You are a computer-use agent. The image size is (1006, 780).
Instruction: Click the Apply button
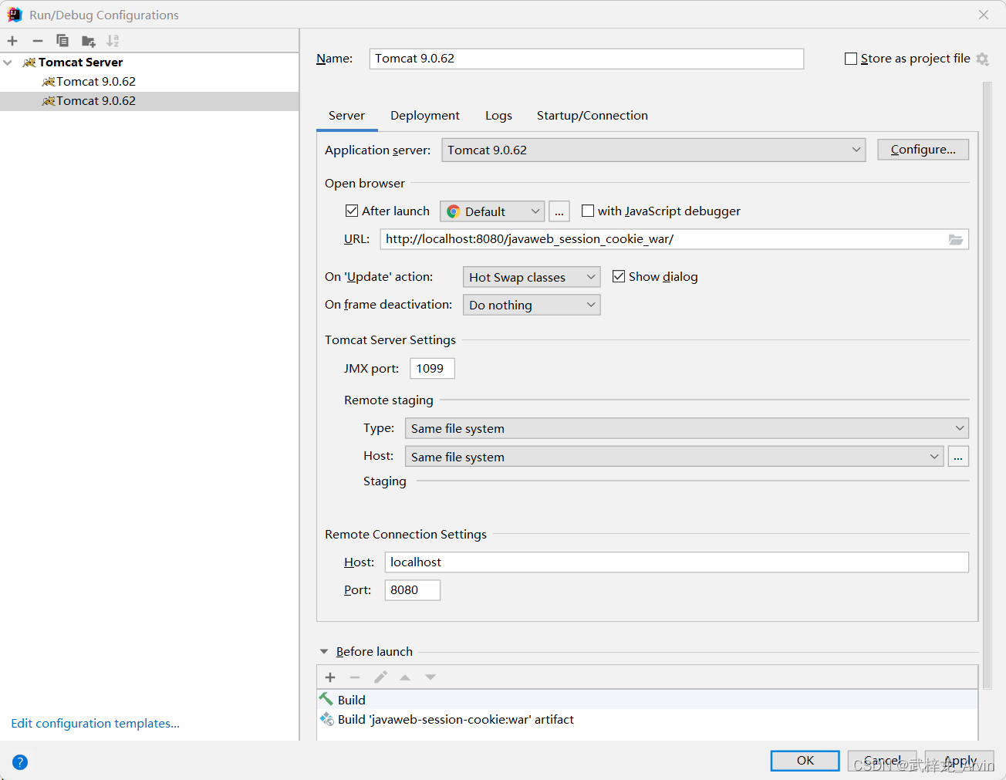click(960, 761)
